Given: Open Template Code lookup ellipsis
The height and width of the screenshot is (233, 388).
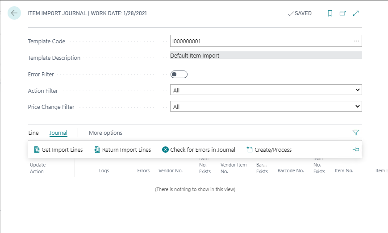Looking at the screenshot, I should click(x=356, y=41).
